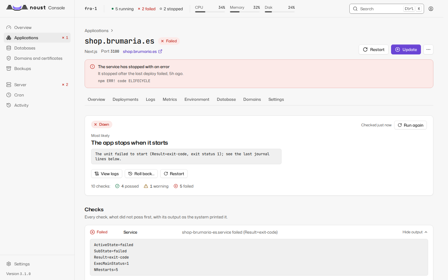Open the user account icon
The height and width of the screenshot is (280, 448).
click(431, 9)
